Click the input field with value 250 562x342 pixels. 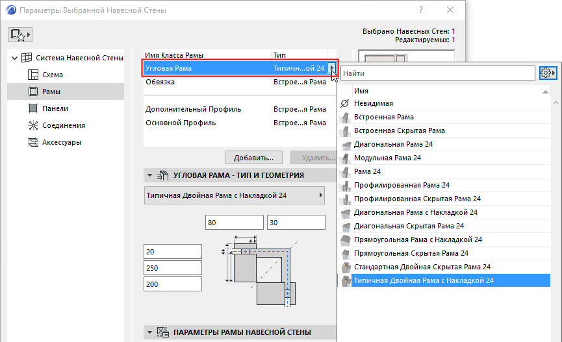click(x=173, y=267)
